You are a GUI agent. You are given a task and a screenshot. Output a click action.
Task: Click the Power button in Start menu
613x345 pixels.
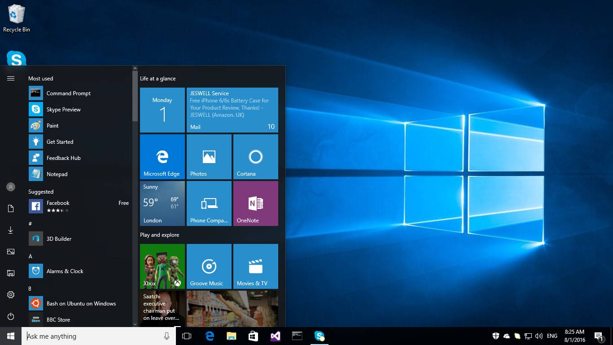(x=11, y=316)
